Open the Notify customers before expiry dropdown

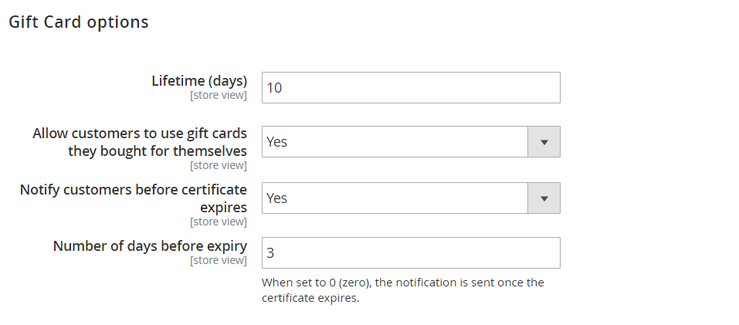pos(395,198)
